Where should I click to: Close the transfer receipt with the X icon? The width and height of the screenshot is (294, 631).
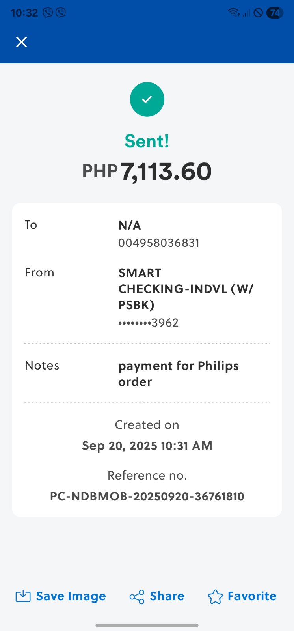click(21, 42)
